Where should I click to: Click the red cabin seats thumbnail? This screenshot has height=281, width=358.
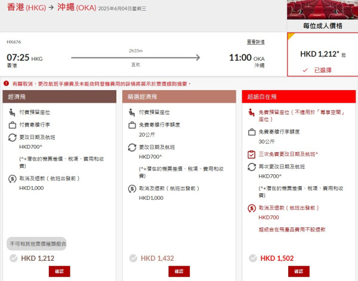click(x=322, y=10)
